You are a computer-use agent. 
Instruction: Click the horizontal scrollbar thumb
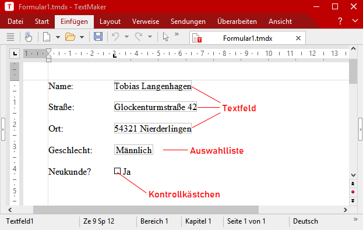[x=146, y=210]
